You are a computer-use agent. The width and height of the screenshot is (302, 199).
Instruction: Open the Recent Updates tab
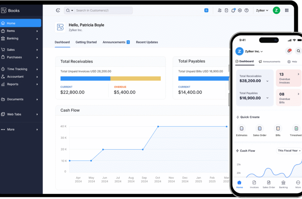tap(147, 42)
